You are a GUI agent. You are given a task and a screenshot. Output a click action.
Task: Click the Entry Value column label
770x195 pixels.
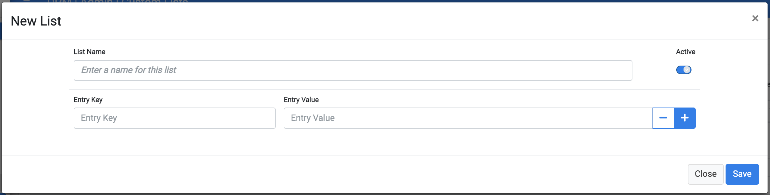point(301,100)
